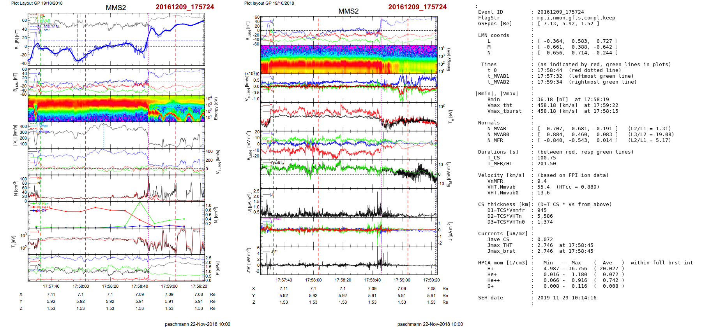Select the MMS2 title above the right plot

pyautogui.click(x=348, y=11)
